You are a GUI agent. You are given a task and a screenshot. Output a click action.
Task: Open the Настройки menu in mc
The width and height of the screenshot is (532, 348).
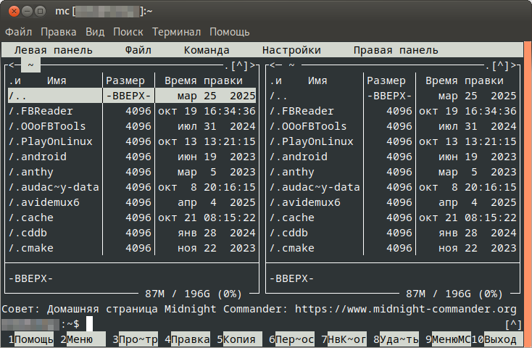pyautogui.click(x=291, y=50)
